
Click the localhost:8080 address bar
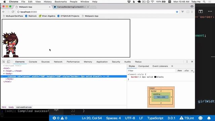pyautogui.click(x=96, y=12)
